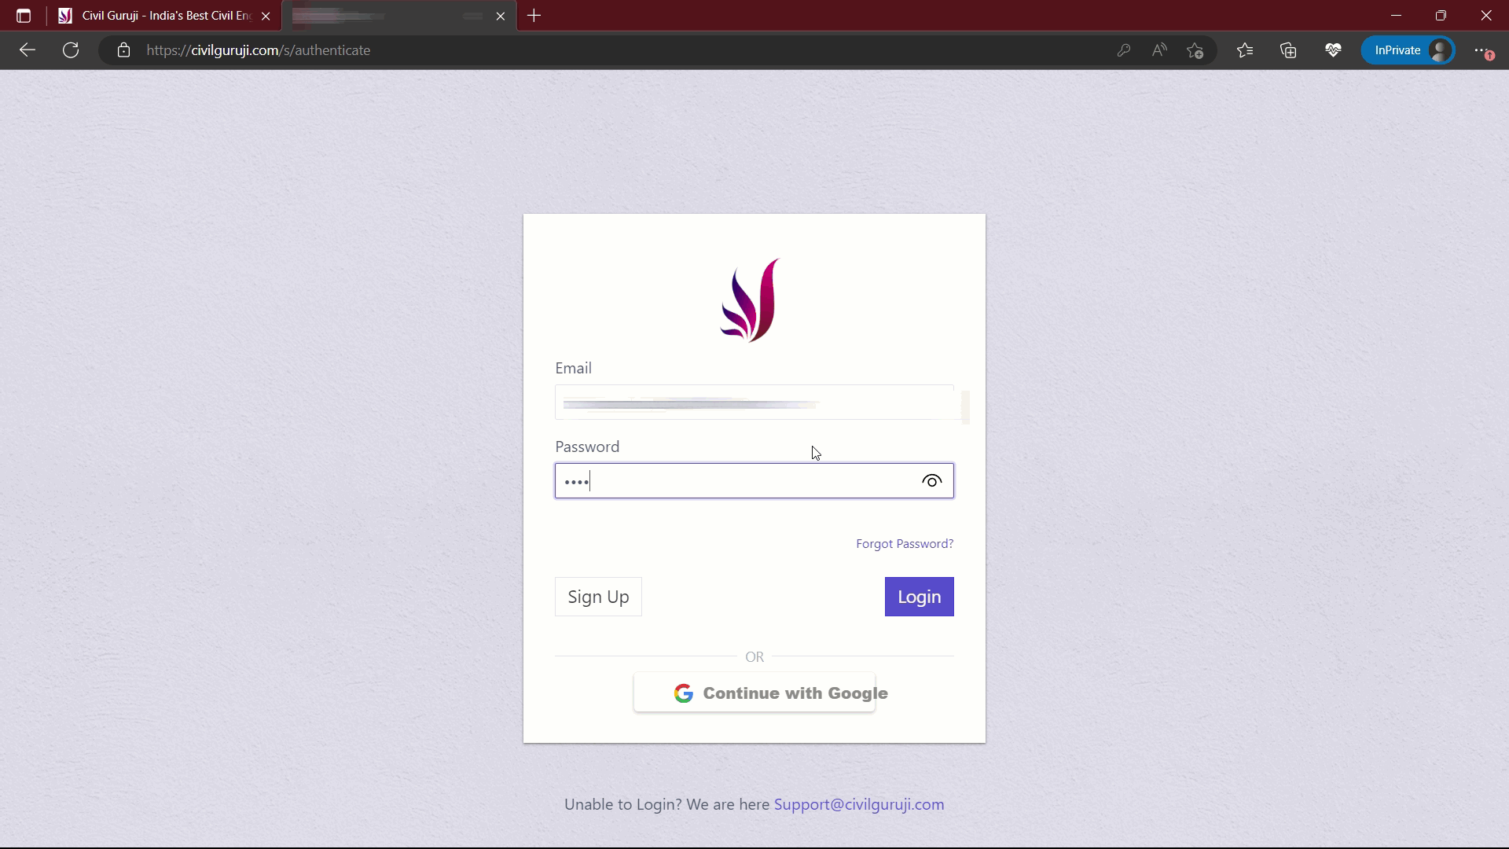
Task: Select the civilguruji.com address bar URL
Action: coord(259,50)
